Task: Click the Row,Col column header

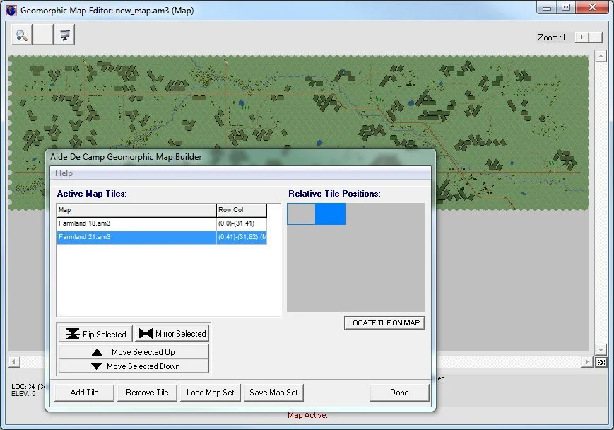Action: pyautogui.click(x=241, y=210)
